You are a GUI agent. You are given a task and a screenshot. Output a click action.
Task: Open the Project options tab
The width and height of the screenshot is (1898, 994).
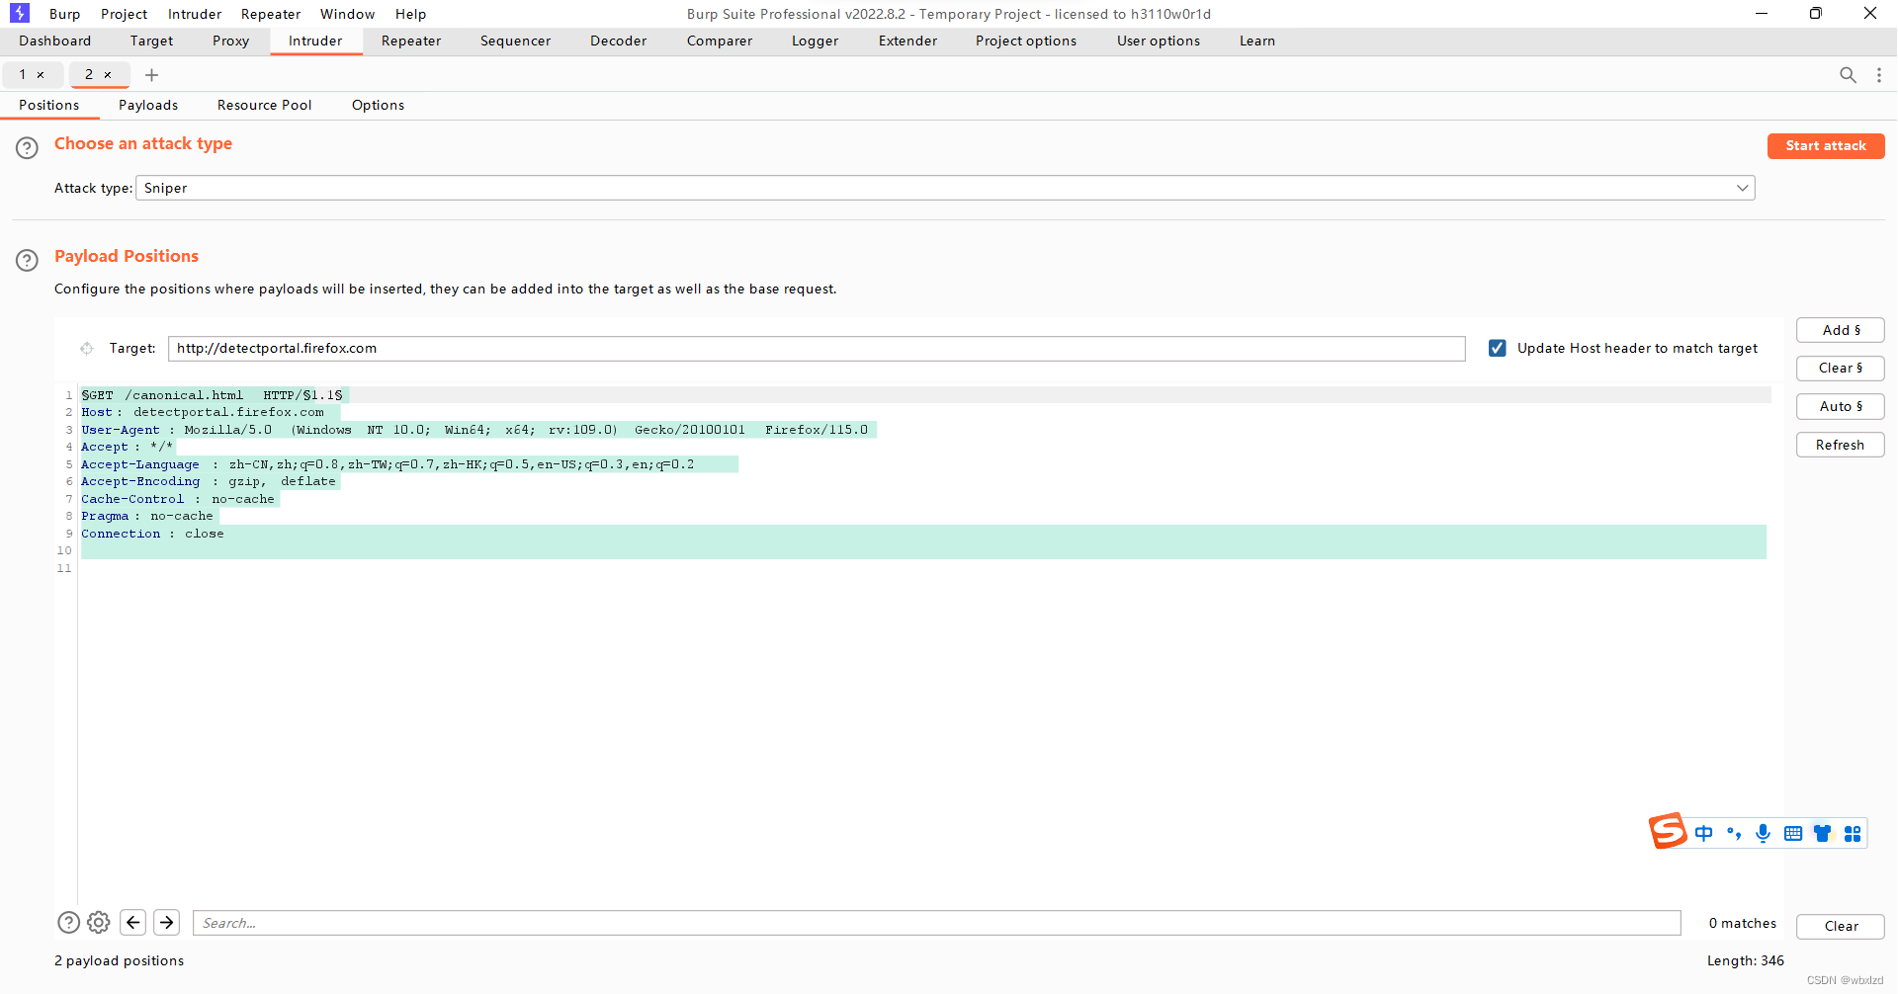1026,41
